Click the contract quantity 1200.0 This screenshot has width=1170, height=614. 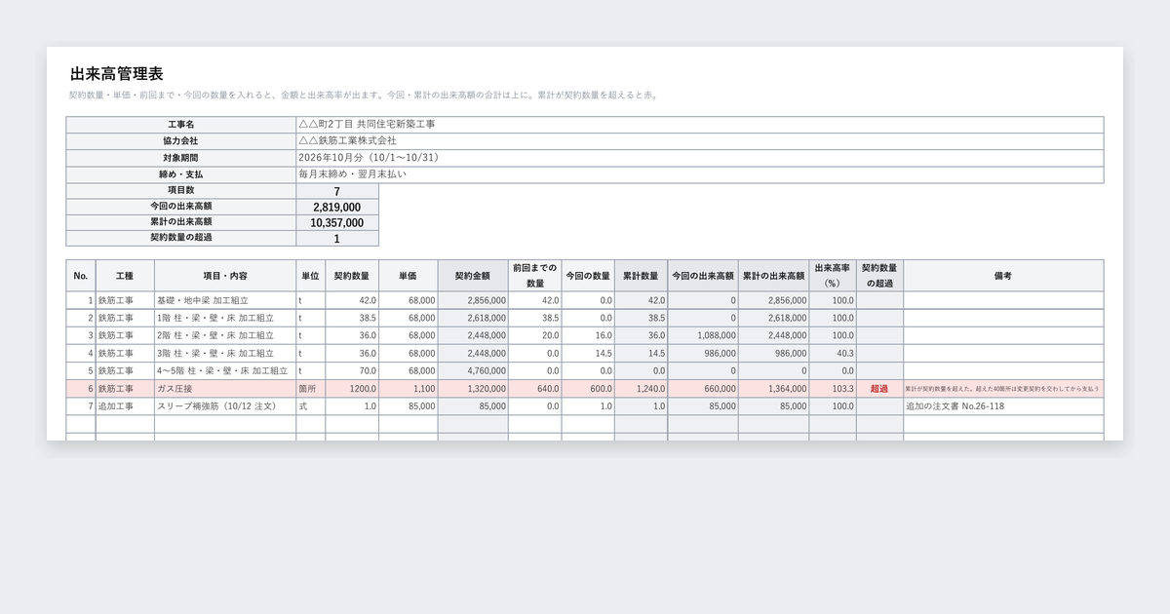tap(352, 389)
